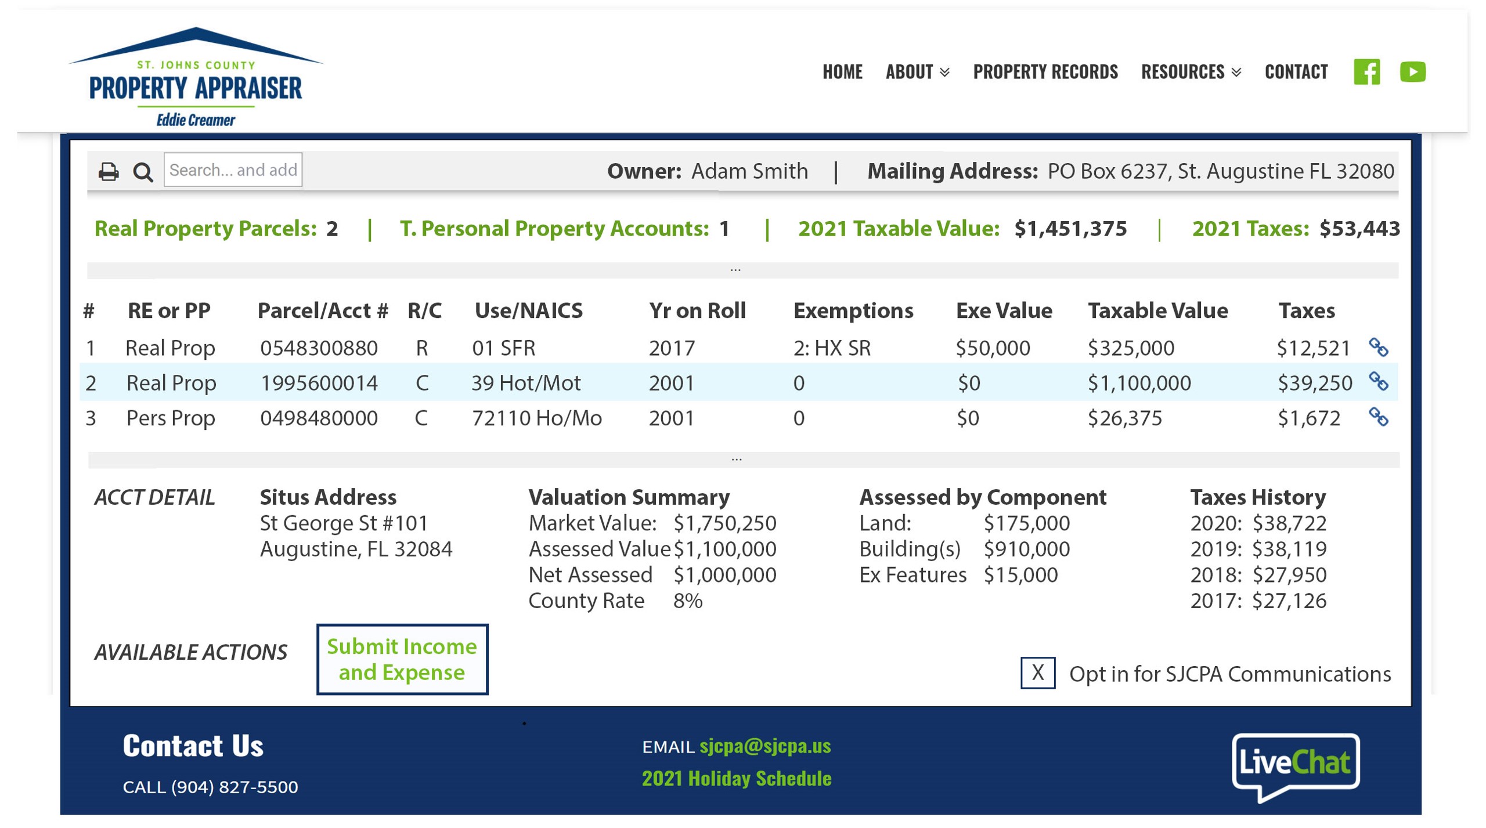Click link icon for parcel 0548300880
The width and height of the screenshot is (1486, 828).
(x=1378, y=348)
